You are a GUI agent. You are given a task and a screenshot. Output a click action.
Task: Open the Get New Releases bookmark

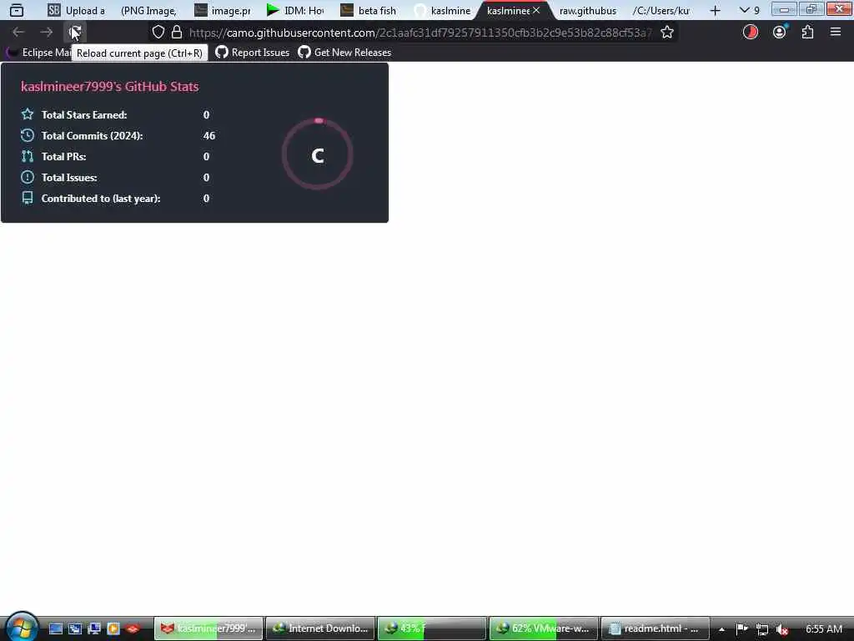(344, 53)
